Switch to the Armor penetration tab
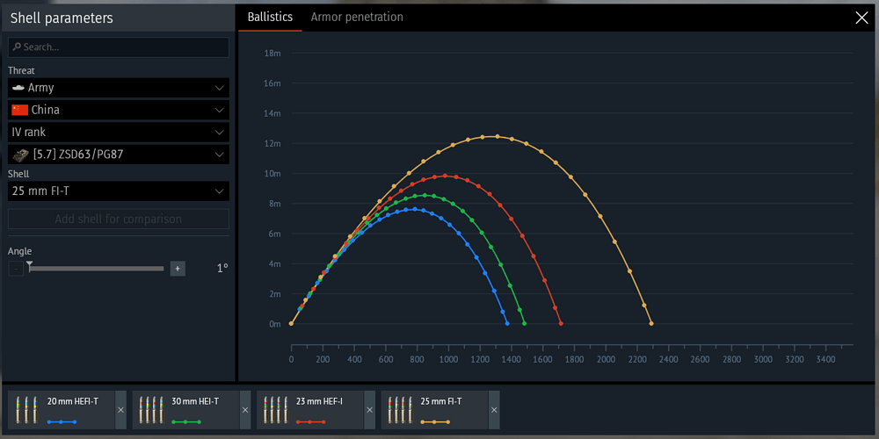The width and height of the screenshot is (879, 439). coord(357,18)
